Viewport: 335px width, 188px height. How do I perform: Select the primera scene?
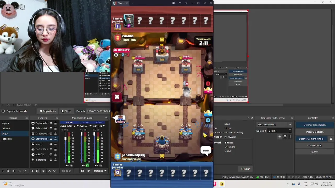tap(14, 128)
